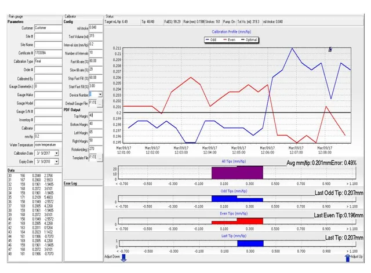
Task: Click the Test Volume (ml) field
Action: click(x=96, y=36)
